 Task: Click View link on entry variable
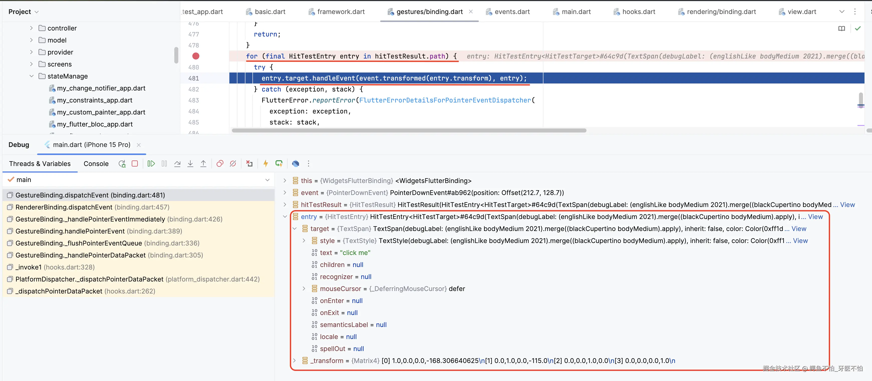click(x=815, y=217)
